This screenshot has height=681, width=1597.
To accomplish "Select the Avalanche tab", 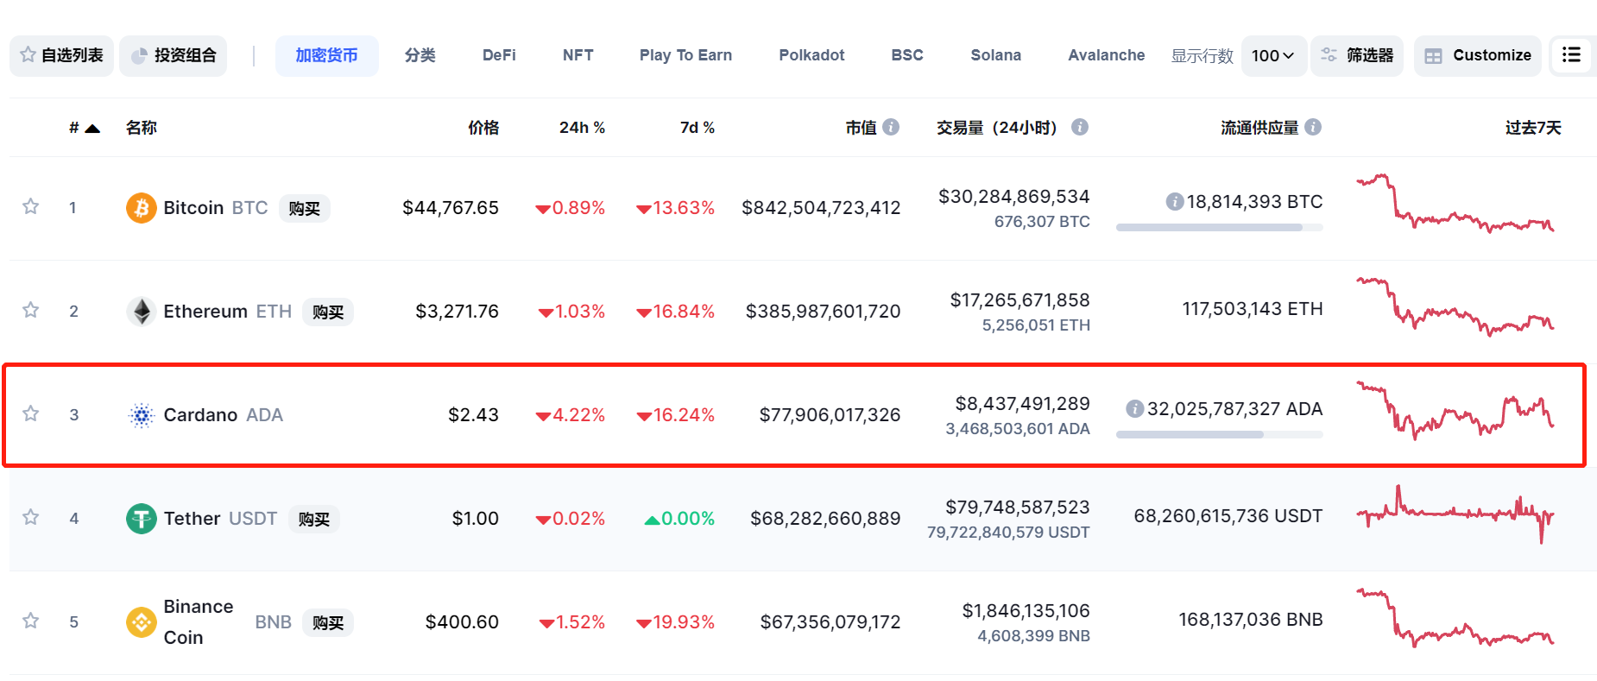I will pos(1106,56).
